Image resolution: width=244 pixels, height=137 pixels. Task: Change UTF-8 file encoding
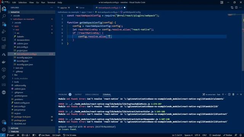(x=197, y=135)
